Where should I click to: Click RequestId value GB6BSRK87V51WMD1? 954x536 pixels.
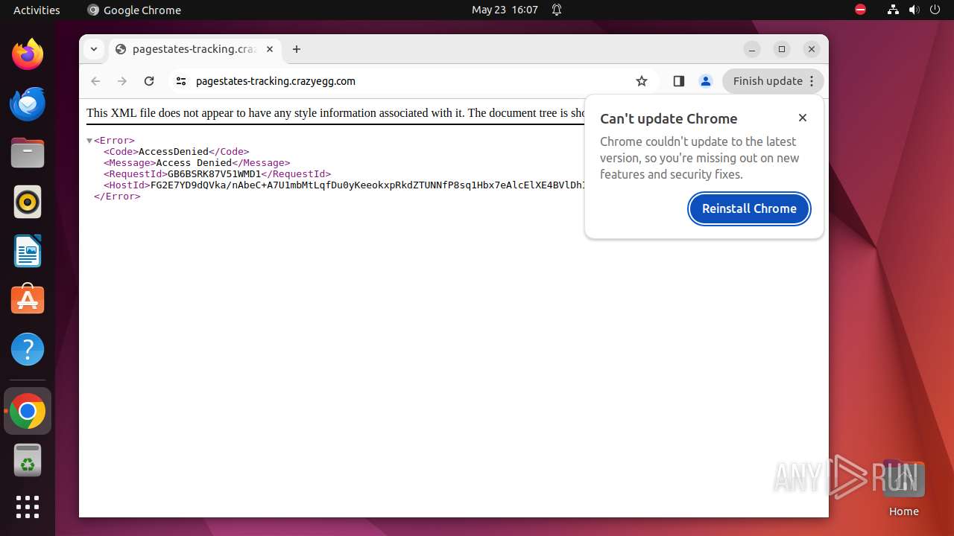[x=214, y=174]
